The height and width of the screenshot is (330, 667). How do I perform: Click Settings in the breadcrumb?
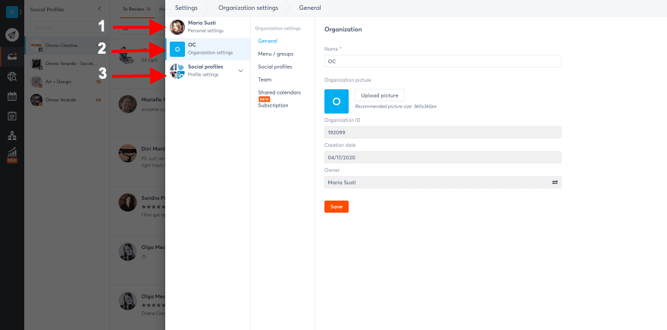tap(186, 8)
